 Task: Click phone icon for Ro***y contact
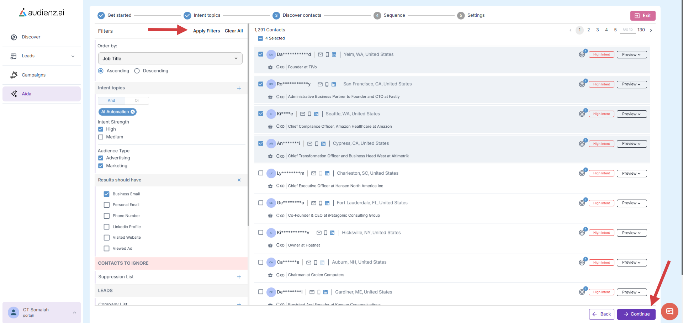tap(327, 84)
